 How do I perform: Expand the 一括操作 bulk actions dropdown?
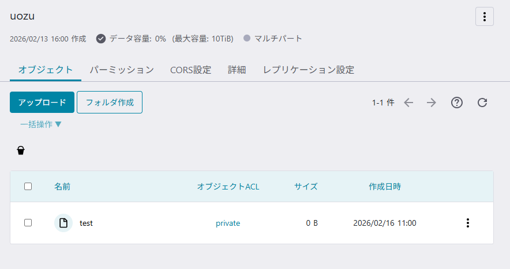point(41,124)
